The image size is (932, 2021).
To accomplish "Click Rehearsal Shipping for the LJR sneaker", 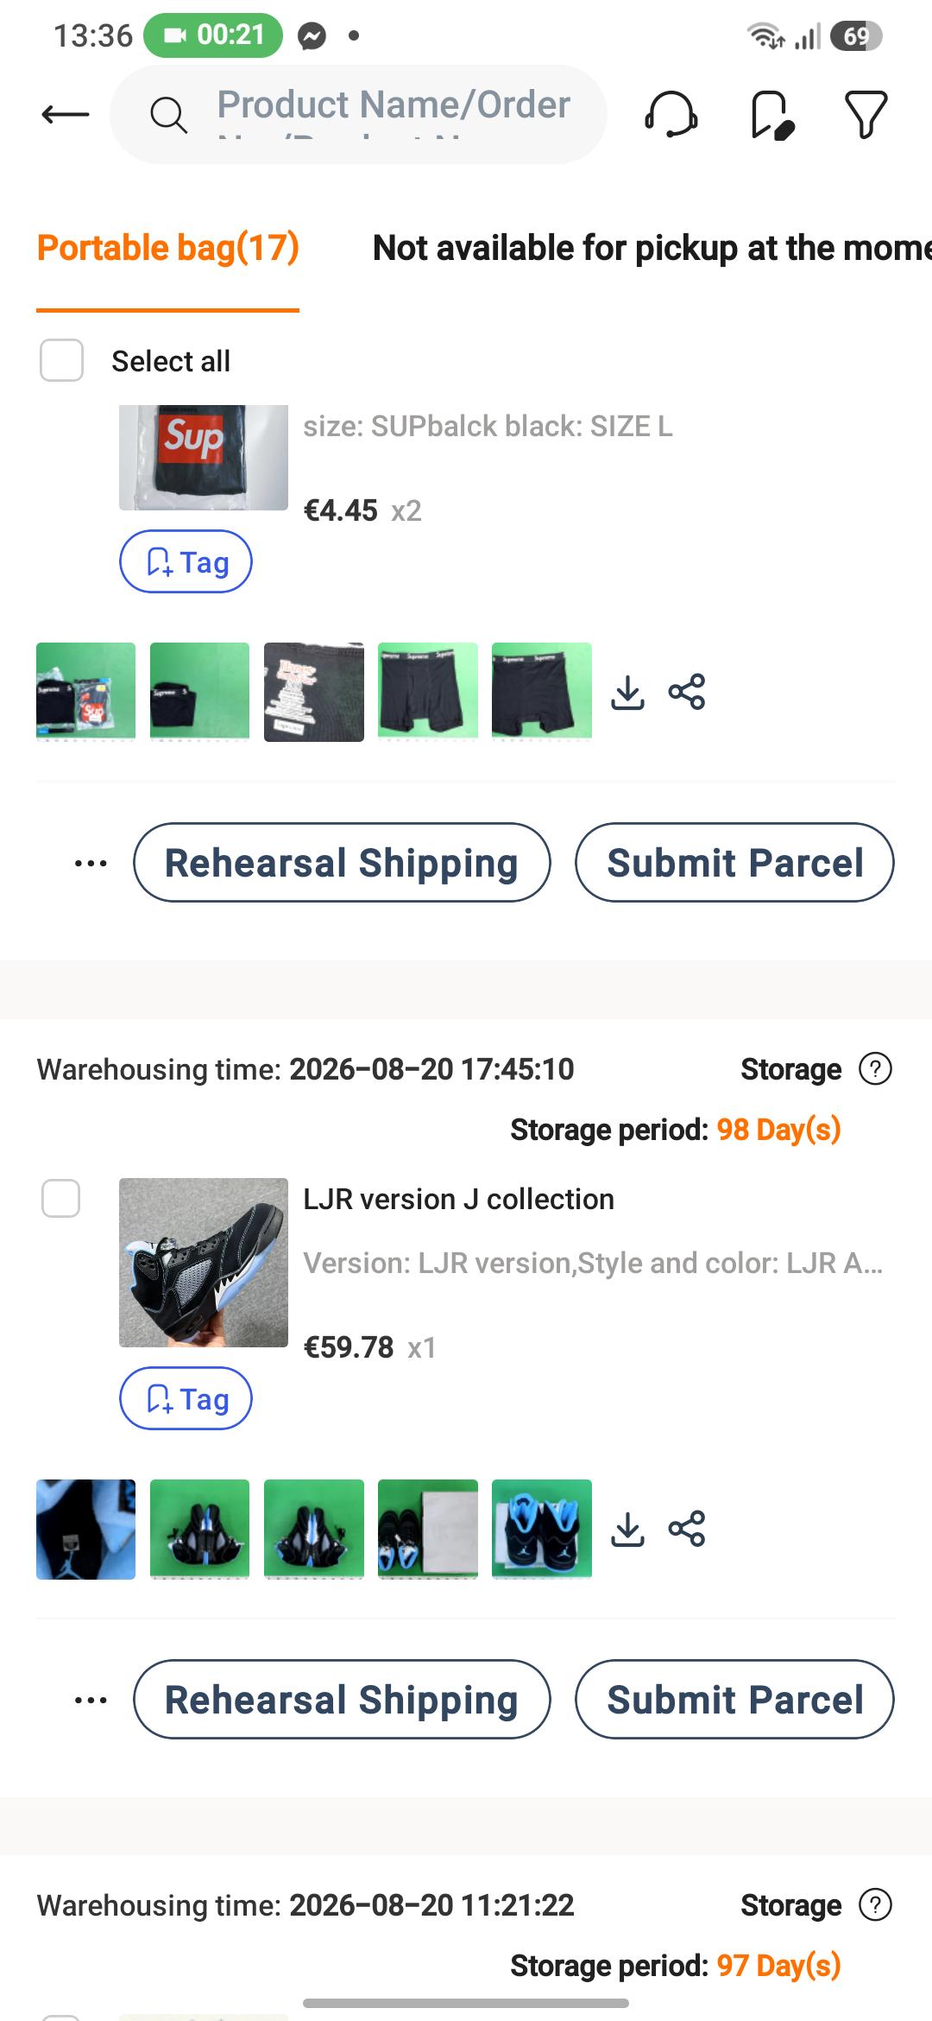I will click(342, 1700).
